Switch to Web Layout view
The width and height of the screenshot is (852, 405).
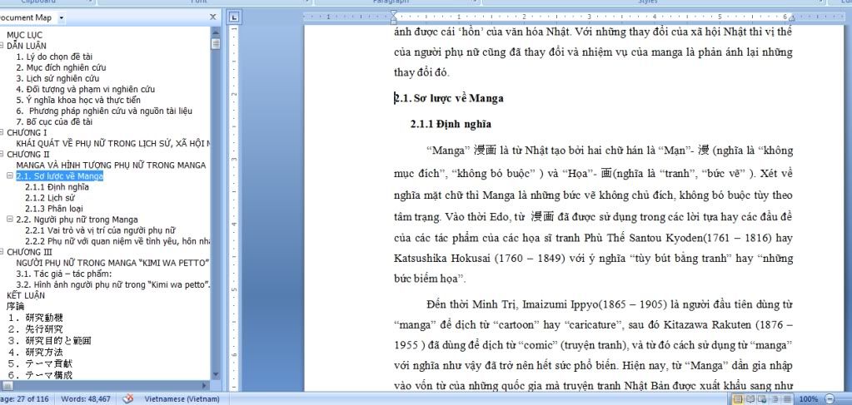point(762,399)
